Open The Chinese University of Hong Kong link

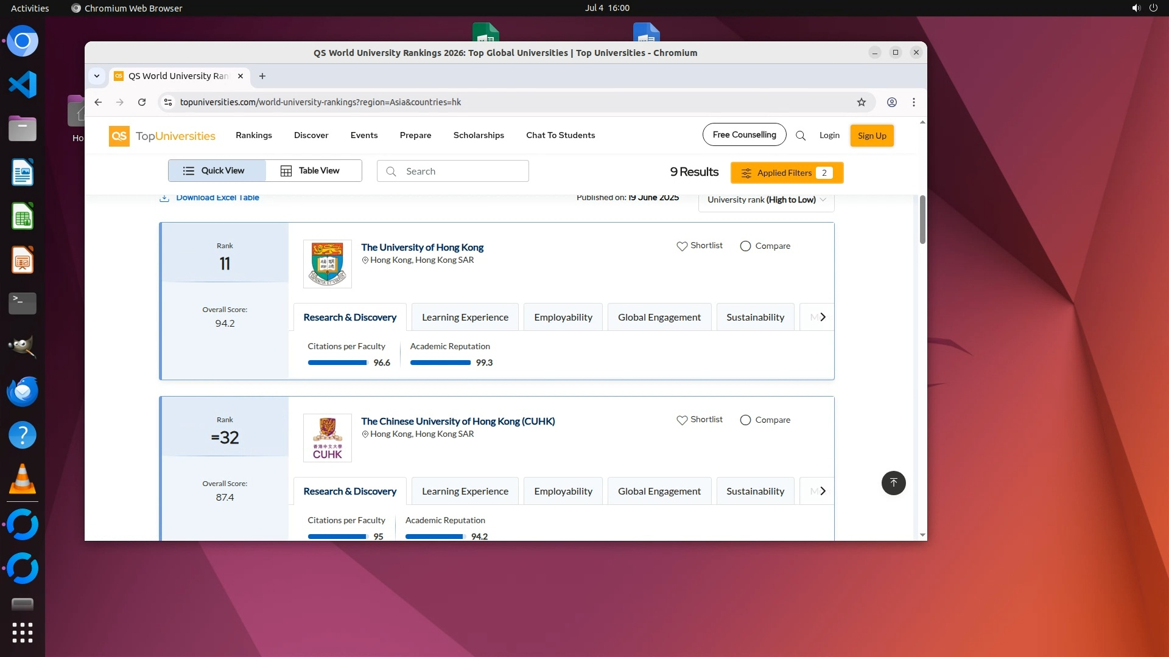457,421
